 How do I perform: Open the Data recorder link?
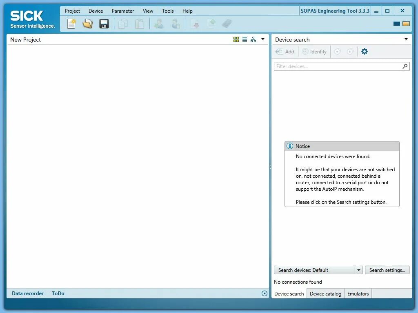pyautogui.click(x=27, y=293)
